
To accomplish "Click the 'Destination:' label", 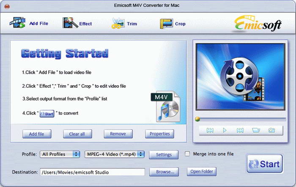I will point(25,172).
